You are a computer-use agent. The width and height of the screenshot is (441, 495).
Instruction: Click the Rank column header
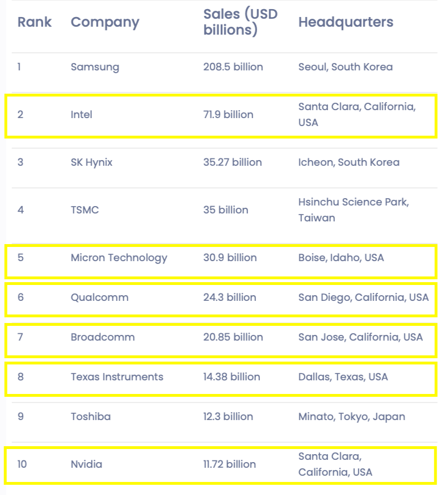click(35, 22)
